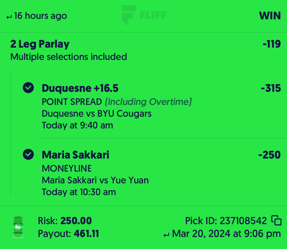Viewport: 287px width, 249px height.
Task: Select the -119 parlay odds
Action: (272, 44)
